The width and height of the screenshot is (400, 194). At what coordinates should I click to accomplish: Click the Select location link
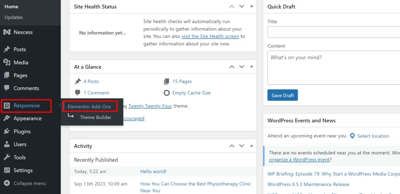(373, 136)
